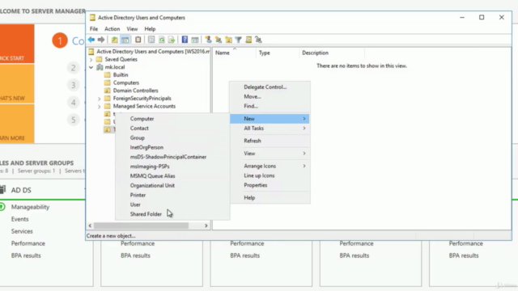Select the Domain Controllers OU
This screenshot has height=291, width=518.
(x=135, y=91)
